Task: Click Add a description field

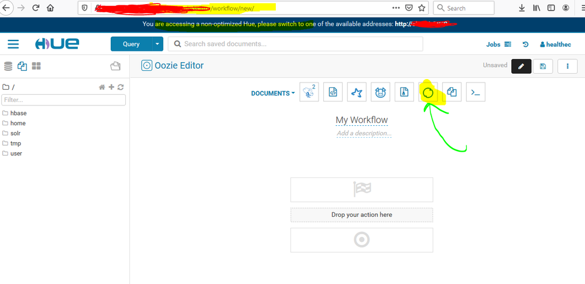Action: coord(364,134)
